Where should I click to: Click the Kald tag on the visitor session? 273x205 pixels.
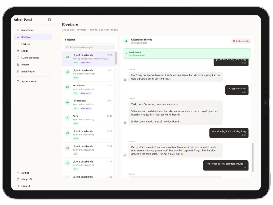[76, 154]
